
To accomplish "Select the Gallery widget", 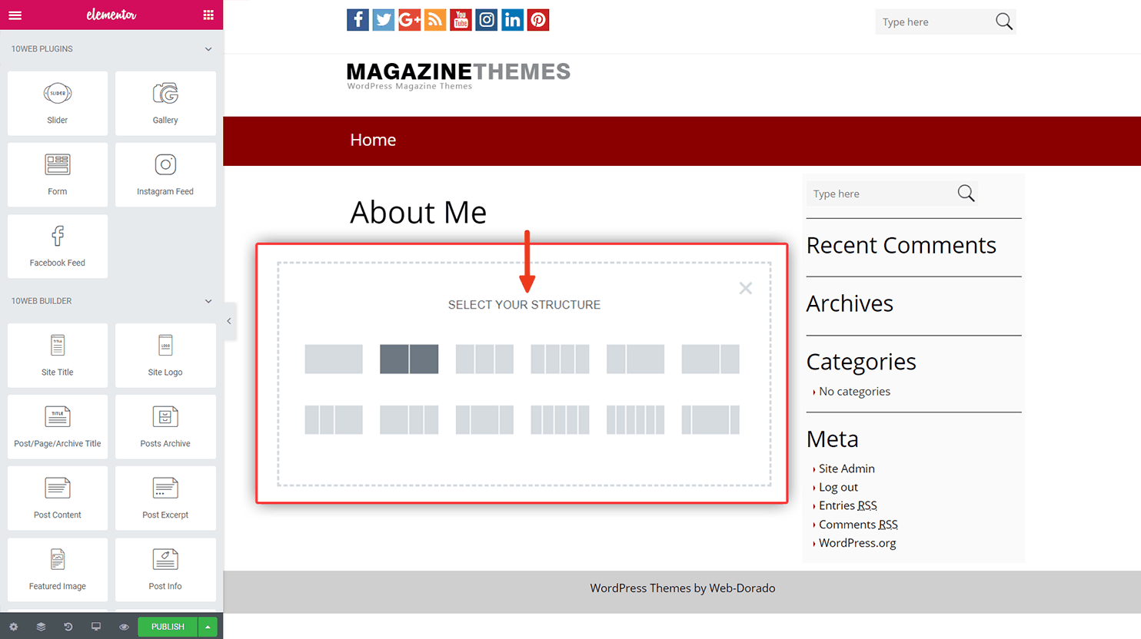I will click(x=165, y=103).
